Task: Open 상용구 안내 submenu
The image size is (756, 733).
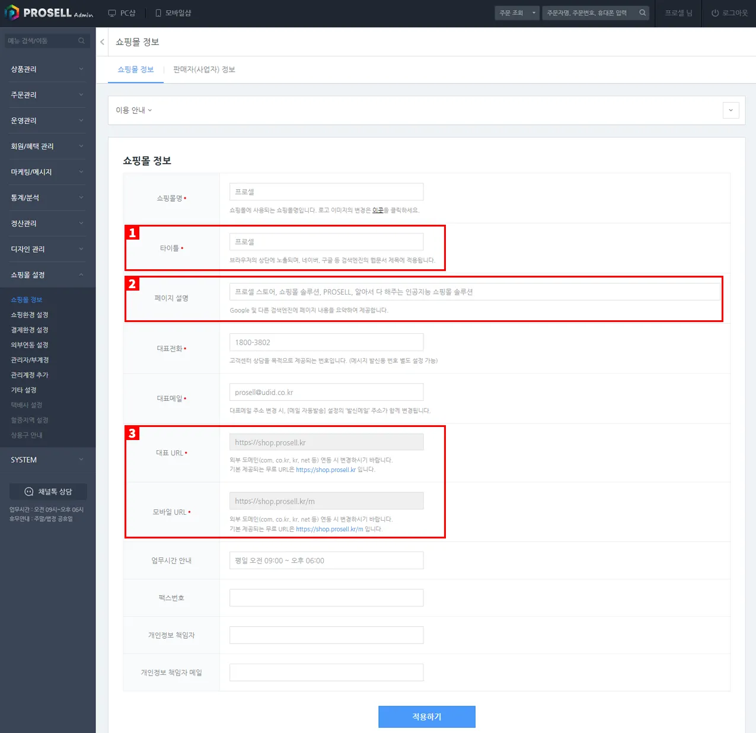Action: click(x=27, y=435)
